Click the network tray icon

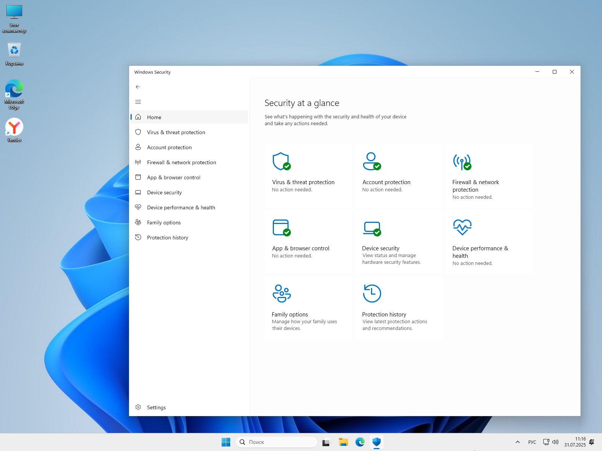546,442
